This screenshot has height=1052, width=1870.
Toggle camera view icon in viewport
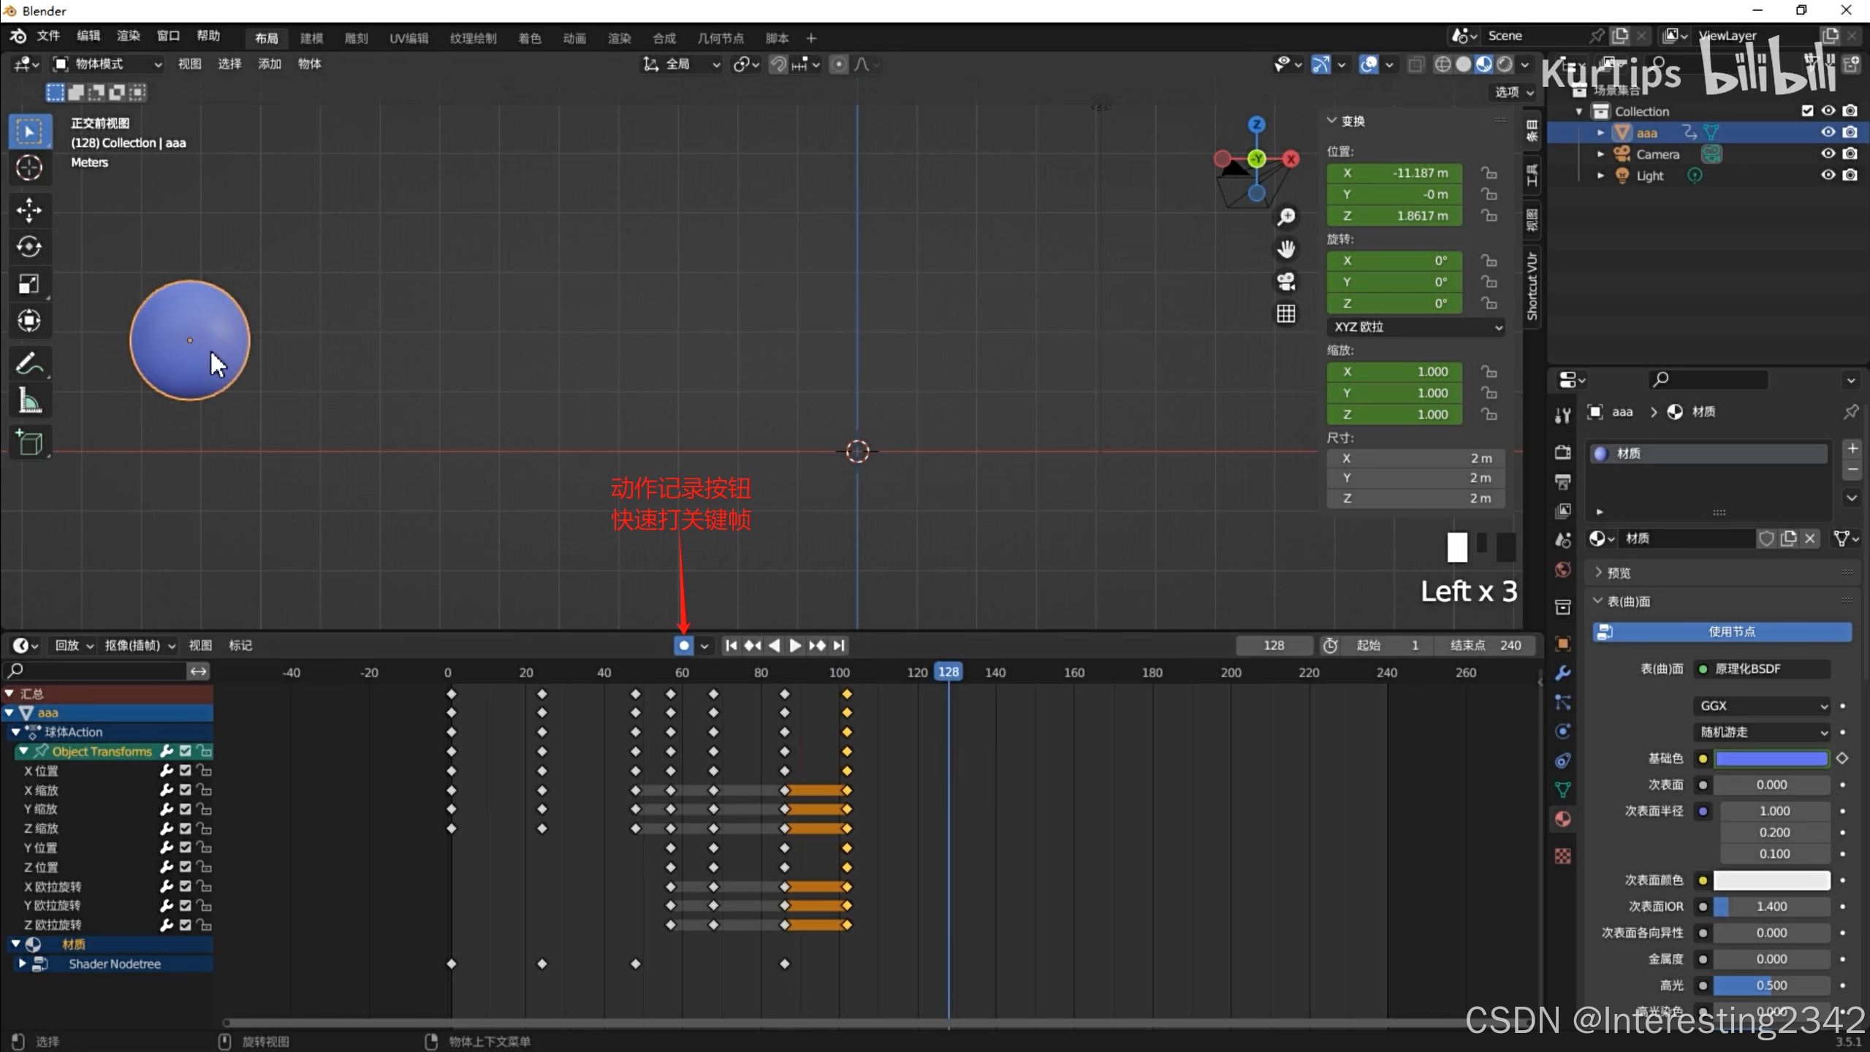[1286, 281]
